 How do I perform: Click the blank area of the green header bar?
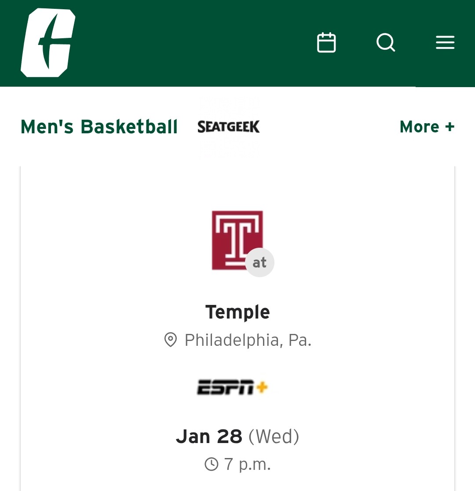coord(189,43)
